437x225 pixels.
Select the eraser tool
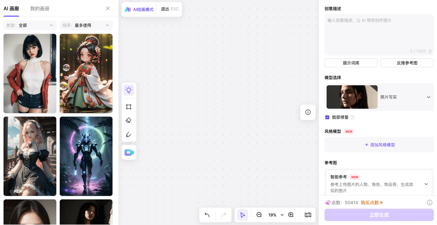coord(129,121)
